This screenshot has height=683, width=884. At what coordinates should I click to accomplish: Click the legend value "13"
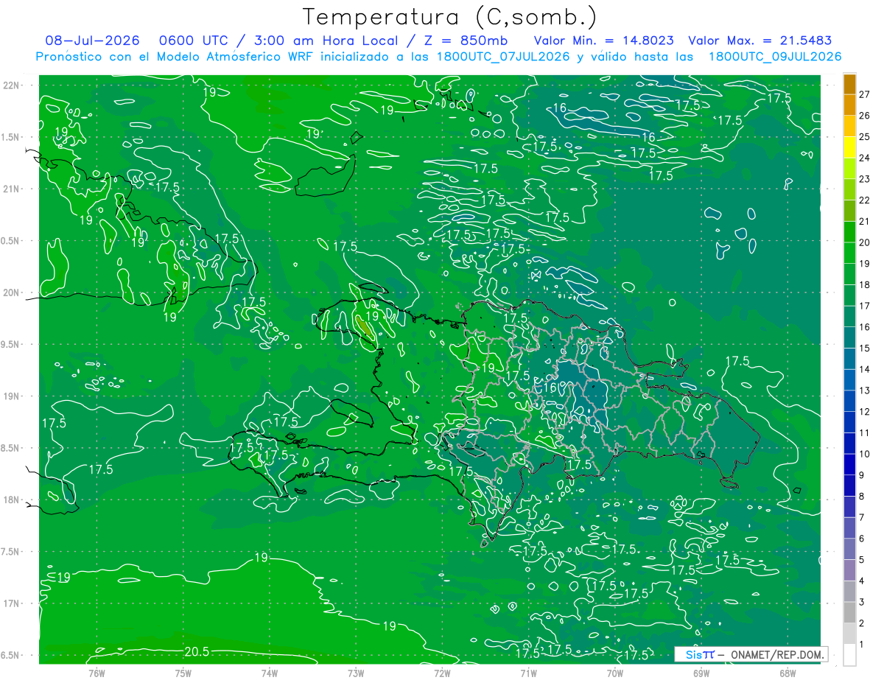(x=865, y=390)
